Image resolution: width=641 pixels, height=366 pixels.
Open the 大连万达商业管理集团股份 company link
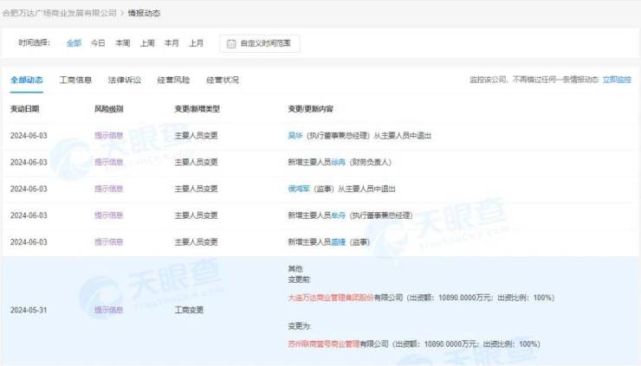pyautogui.click(x=330, y=296)
